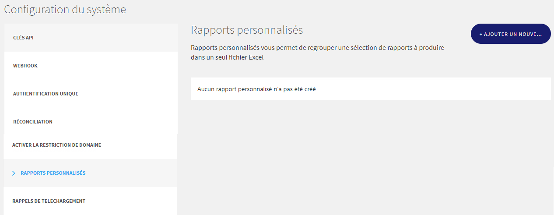
Task: Click the Aucun rapport personnalisé empty message
Action: pos(256,89)
